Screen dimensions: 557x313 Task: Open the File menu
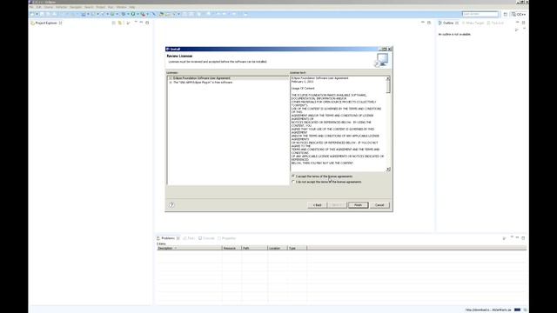click(31, 7)
